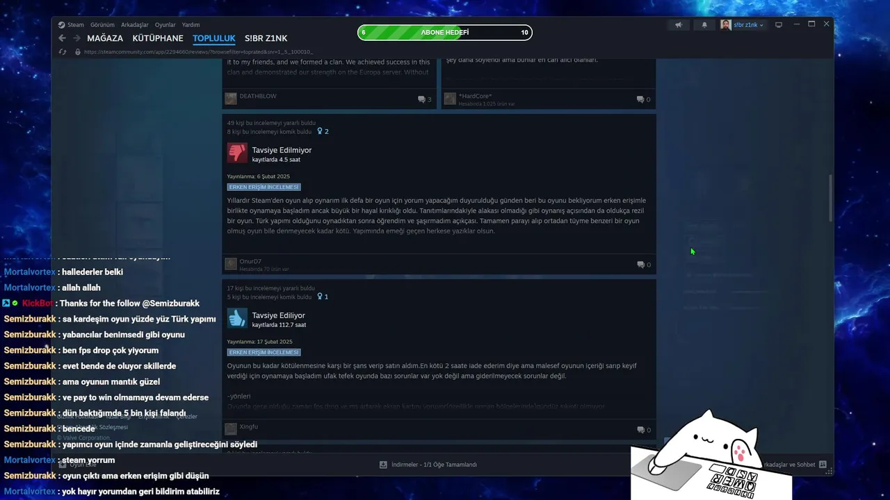Open comments on OnurD7's review
The image size is (890, 500).
click(x=643, y=265)
